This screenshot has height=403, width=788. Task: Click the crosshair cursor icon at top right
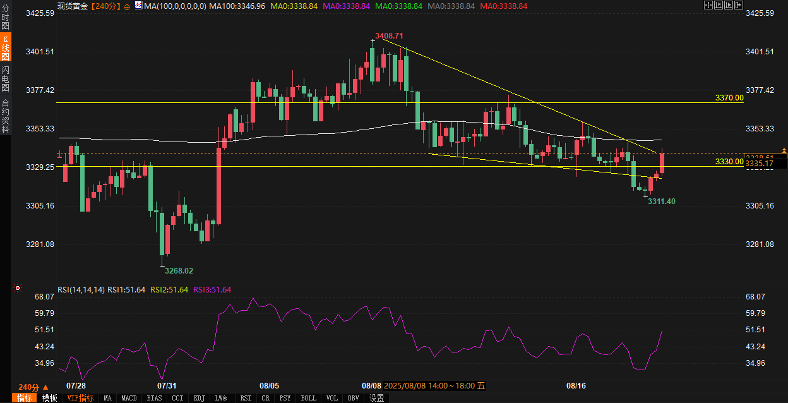(708, 5)
